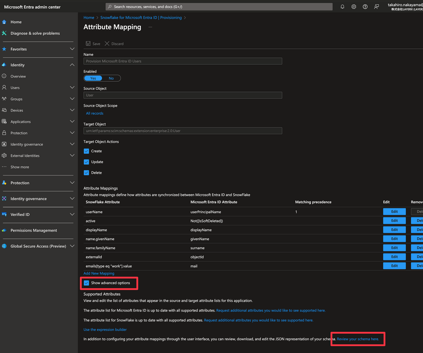423x353 pixels.
Task: Click the Verified ID icon
Action: [x=4, y=214]
